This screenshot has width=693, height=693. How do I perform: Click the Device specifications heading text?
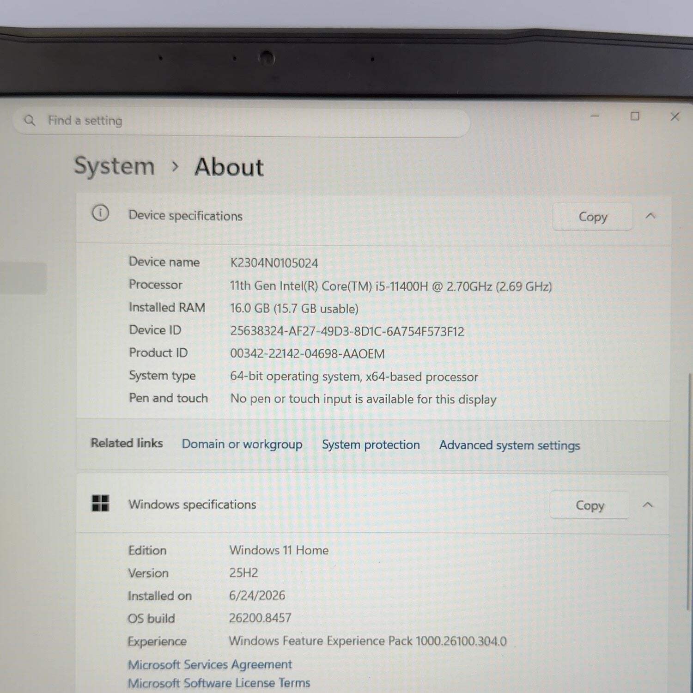click(185, 216)
